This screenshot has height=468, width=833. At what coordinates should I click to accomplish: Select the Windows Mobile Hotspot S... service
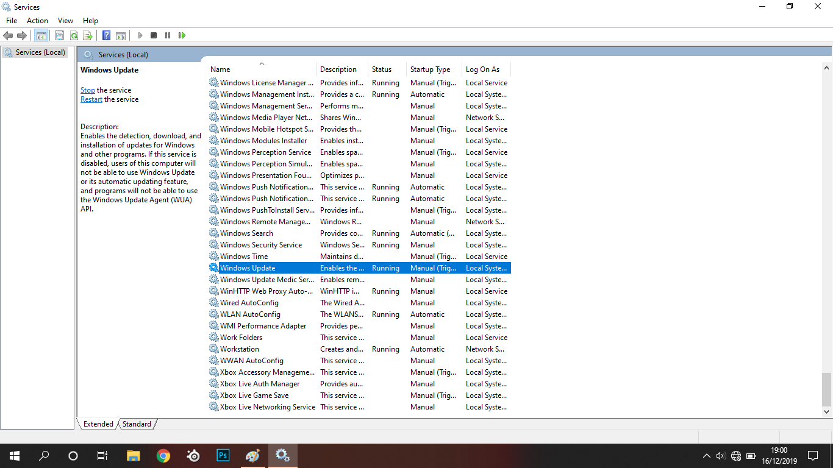click(x=359, y=129)
